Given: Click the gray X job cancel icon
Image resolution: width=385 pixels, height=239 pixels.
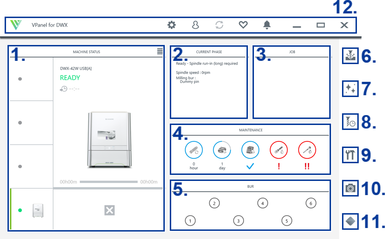Looking at the screenshot, I should (x=109, y=210).
